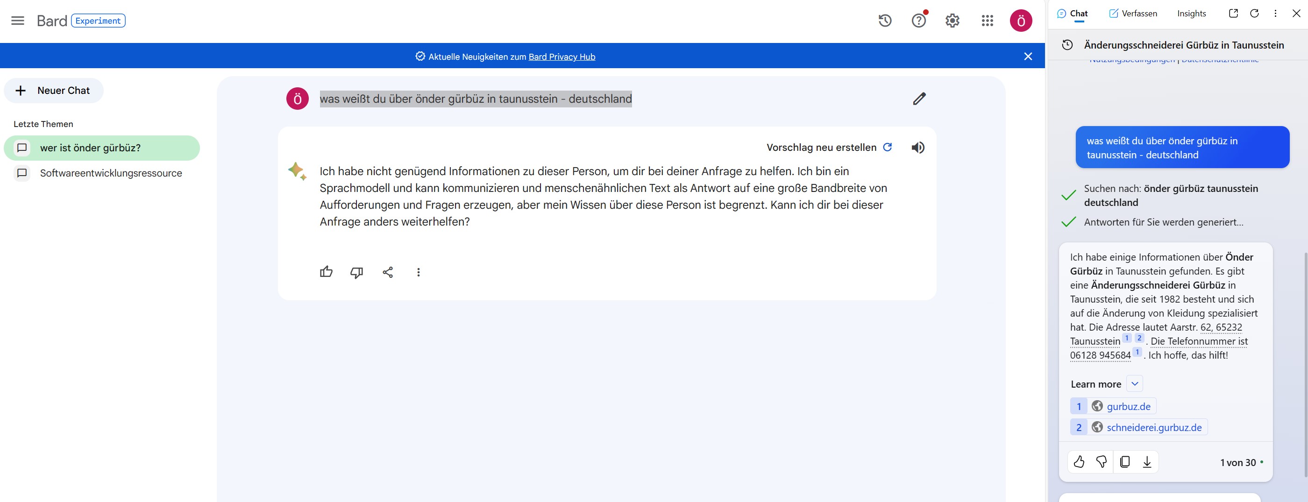Refresh the sidebar chat
This screenshot has height=502, width=1308.
[1254, 13]
